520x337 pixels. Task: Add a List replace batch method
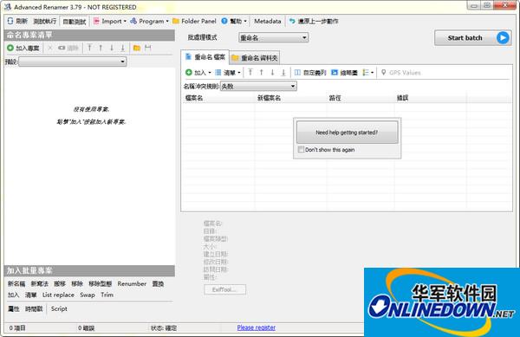(58, 295)
